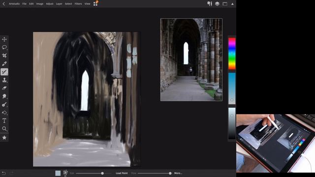This screenshot has width=315, height=177.
Task: Click the 'Flow' label in the bottom bar
Action: coord(133,173)
